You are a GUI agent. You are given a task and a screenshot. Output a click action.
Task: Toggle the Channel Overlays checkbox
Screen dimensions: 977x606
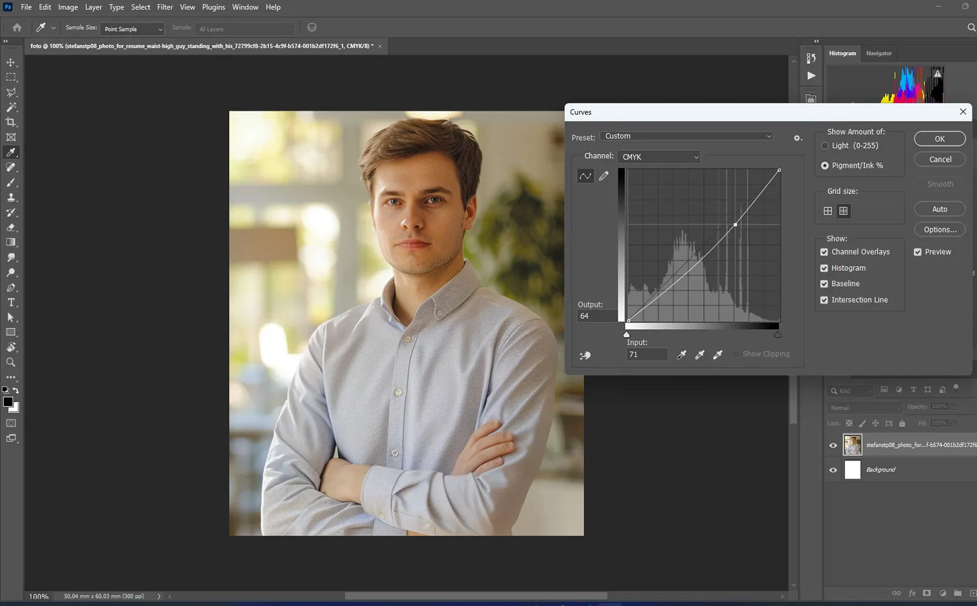[824, 252]
